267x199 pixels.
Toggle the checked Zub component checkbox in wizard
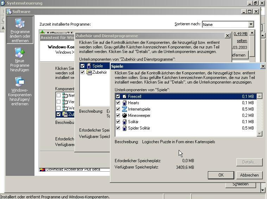click(x=58, y=114)
